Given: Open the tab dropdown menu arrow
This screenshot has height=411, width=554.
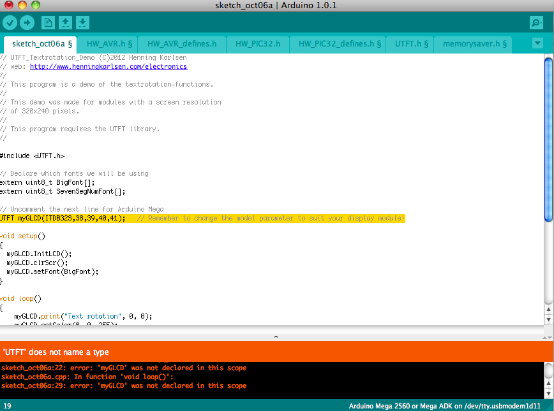Looking at the screenshot, I should [x=537, y=43].
